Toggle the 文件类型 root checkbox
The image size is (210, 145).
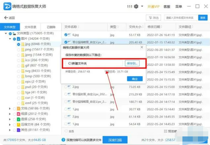[10, 34]
